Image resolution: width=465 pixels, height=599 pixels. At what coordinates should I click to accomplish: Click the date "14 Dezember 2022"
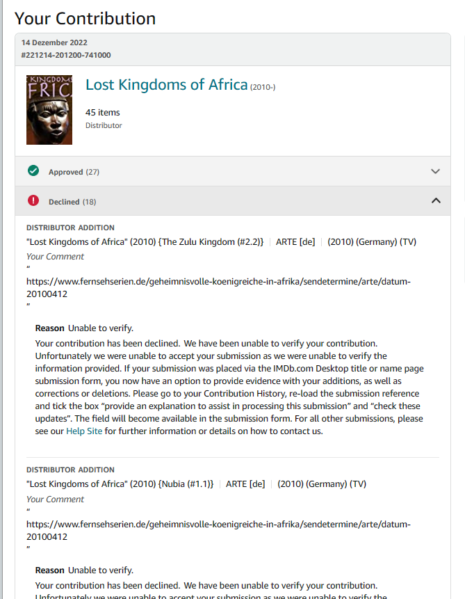54,42
